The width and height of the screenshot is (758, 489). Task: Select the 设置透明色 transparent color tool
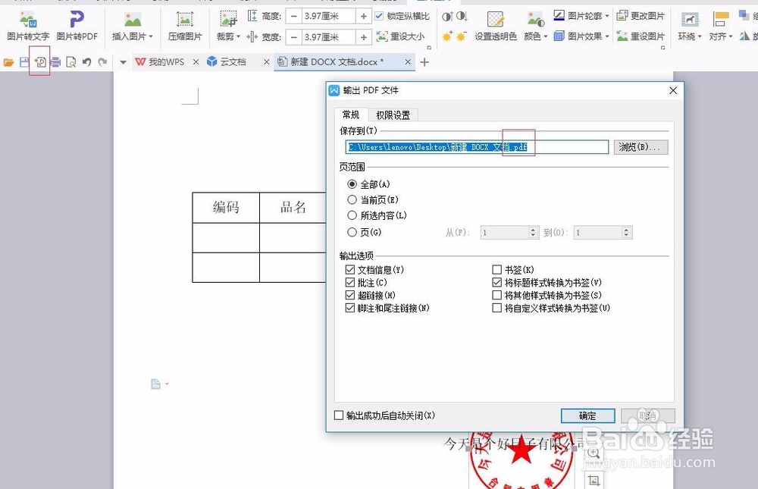(x=496, y=27)
